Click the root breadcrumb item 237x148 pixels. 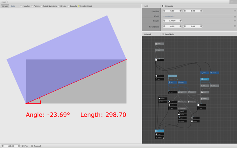4,2
